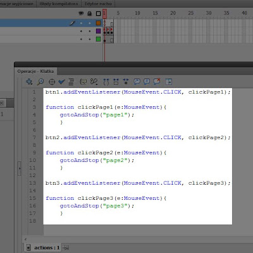Click the add new script item plus icon
Screen dimensions: 253x253
29,82
